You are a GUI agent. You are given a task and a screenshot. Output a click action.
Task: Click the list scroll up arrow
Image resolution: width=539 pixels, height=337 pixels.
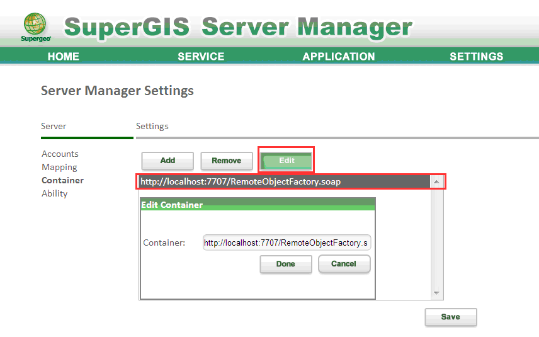436,181
